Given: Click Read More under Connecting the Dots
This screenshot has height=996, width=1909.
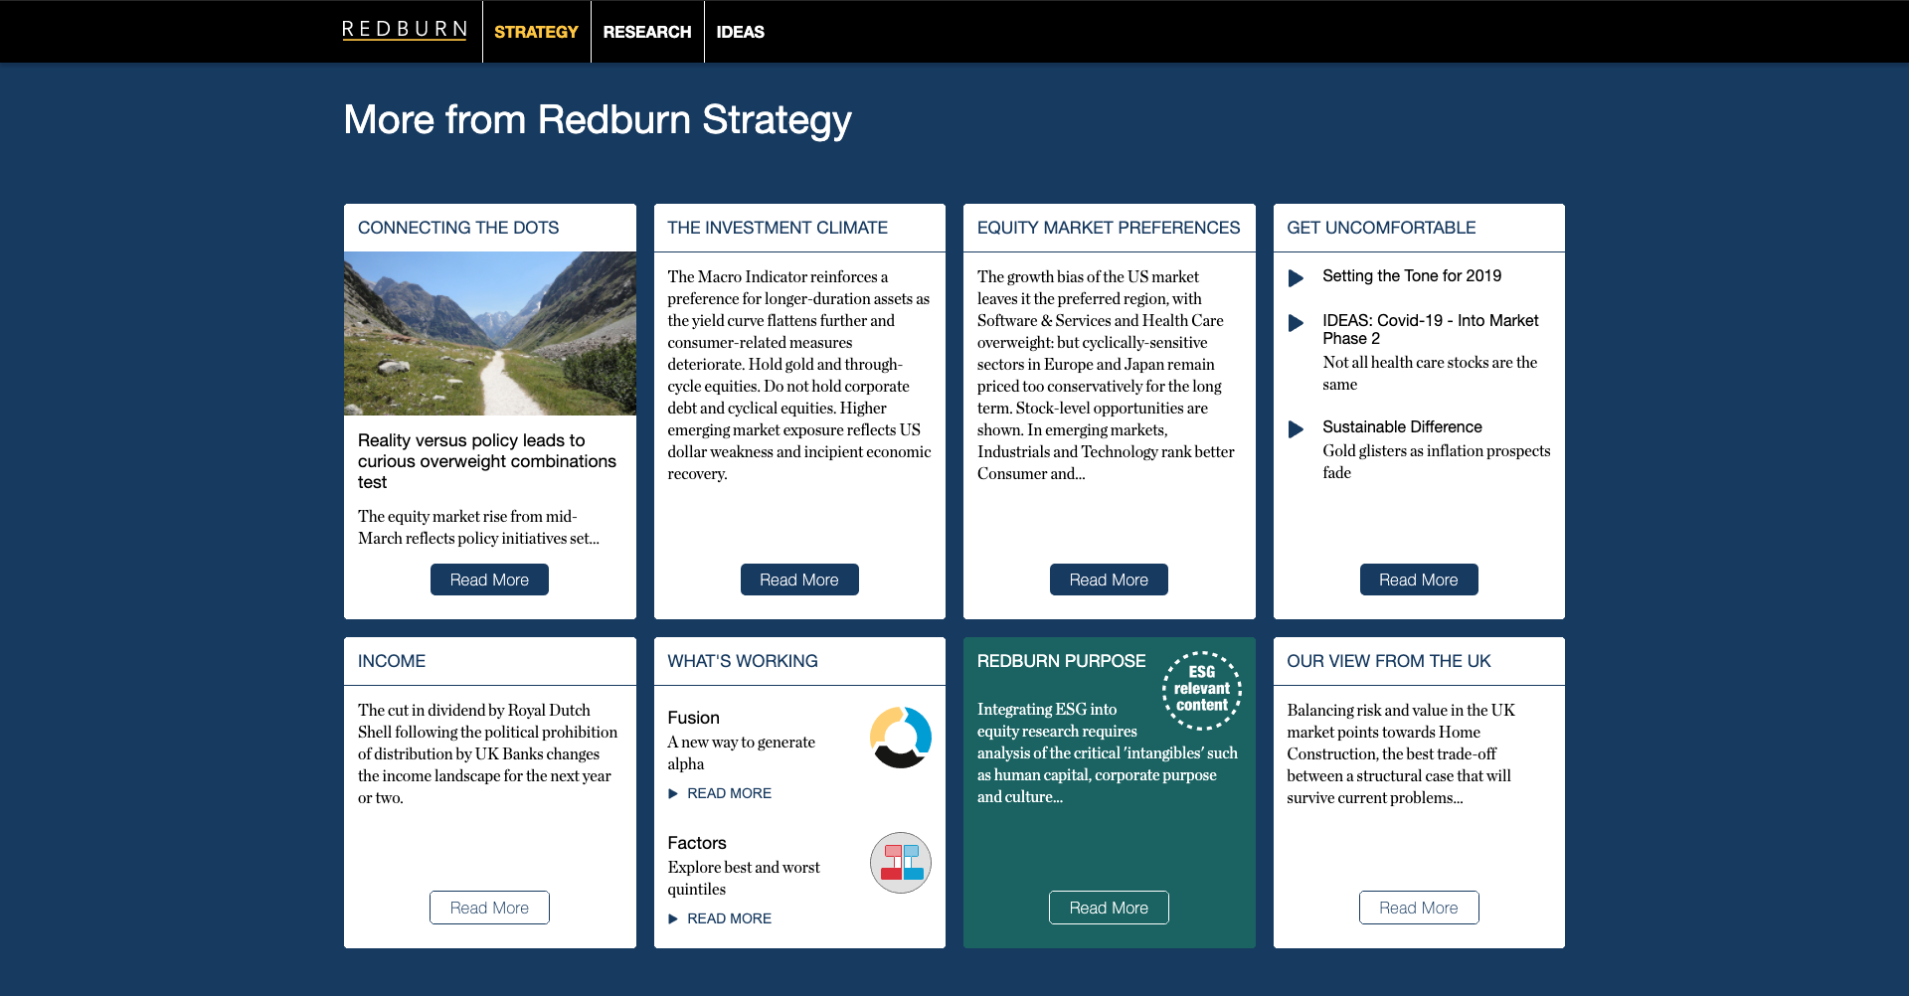Looking at the screenshot, I should click(x=489, y=580).
